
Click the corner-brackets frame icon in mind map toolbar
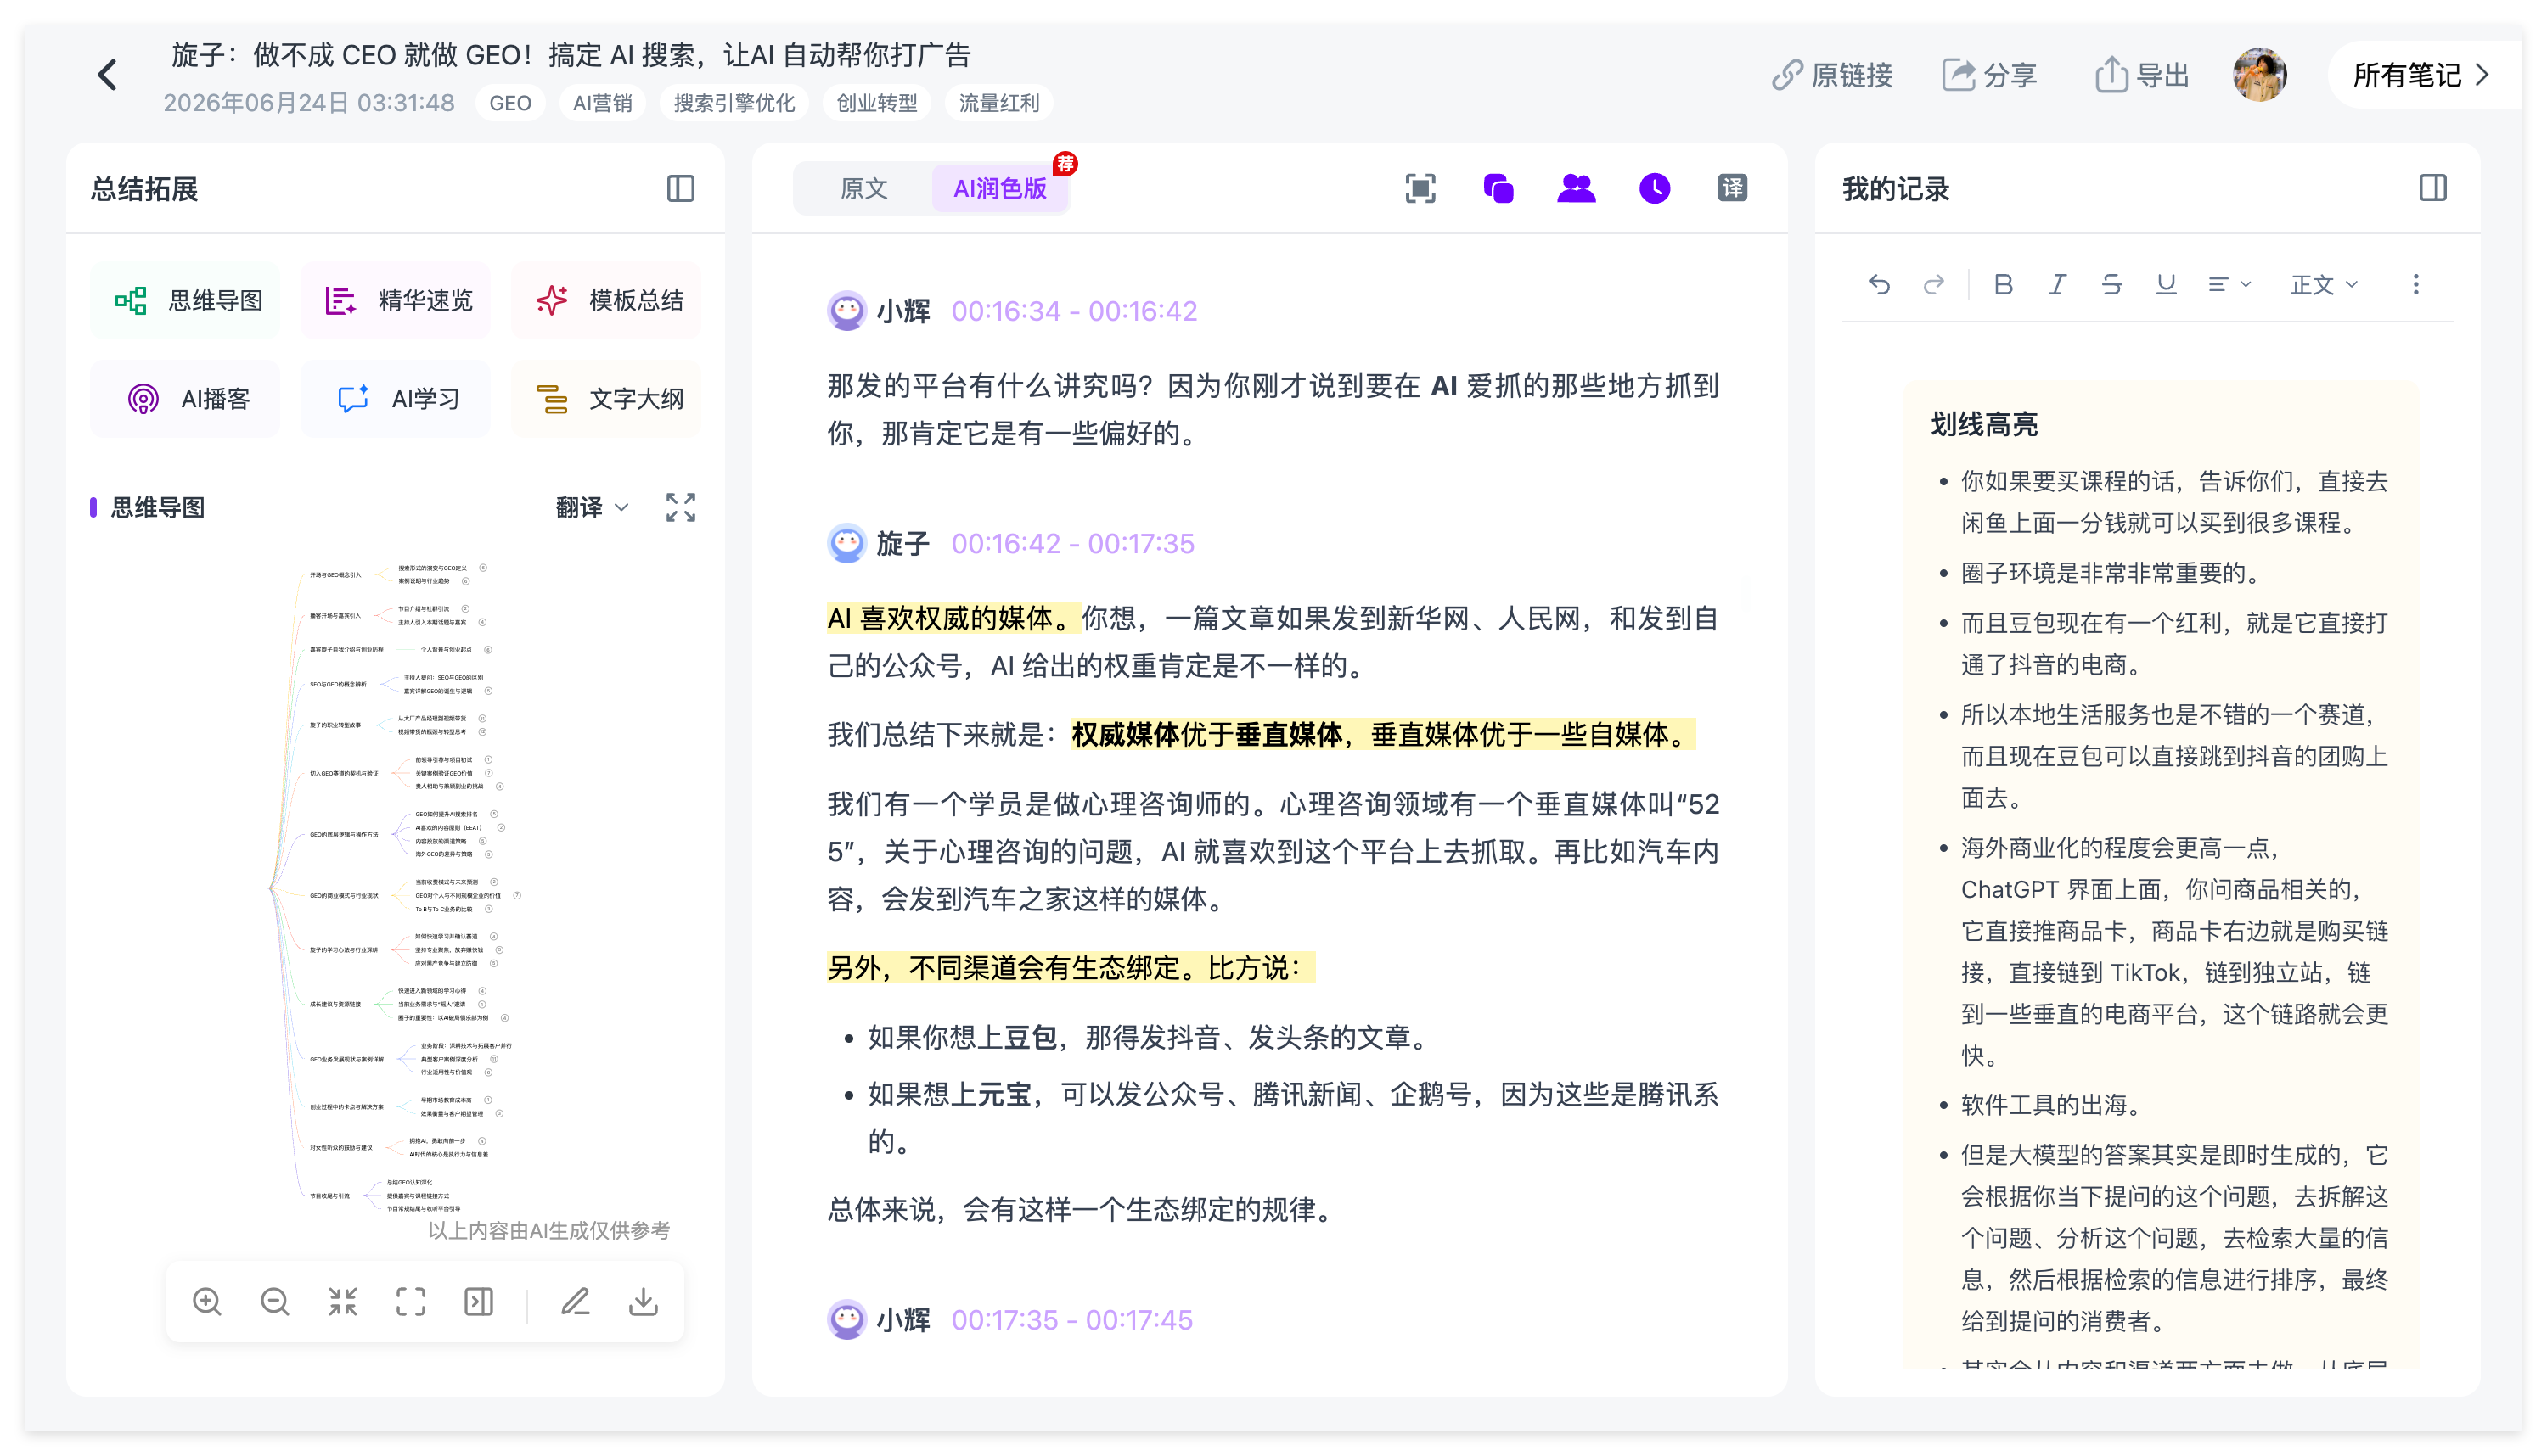[x=411, y=1301]
